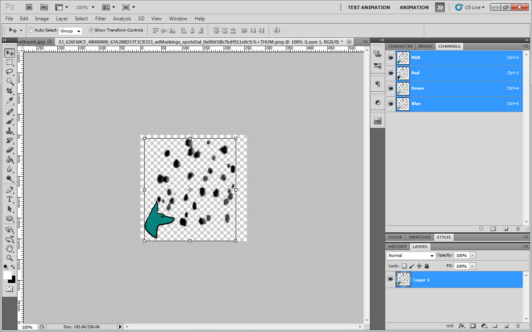Hide the Red channel visibility
This screenshot has height=332, width=532.
(x=391, y=73)
